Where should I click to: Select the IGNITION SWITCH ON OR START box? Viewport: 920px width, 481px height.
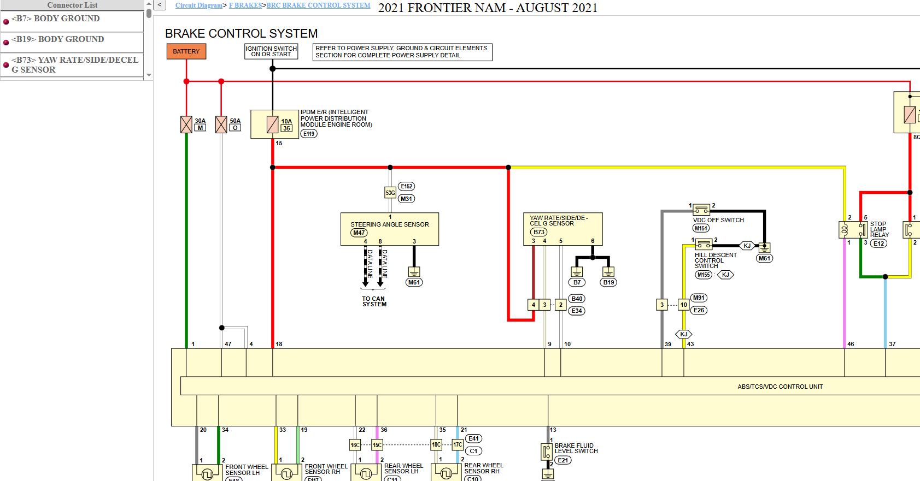click(271, 51)
